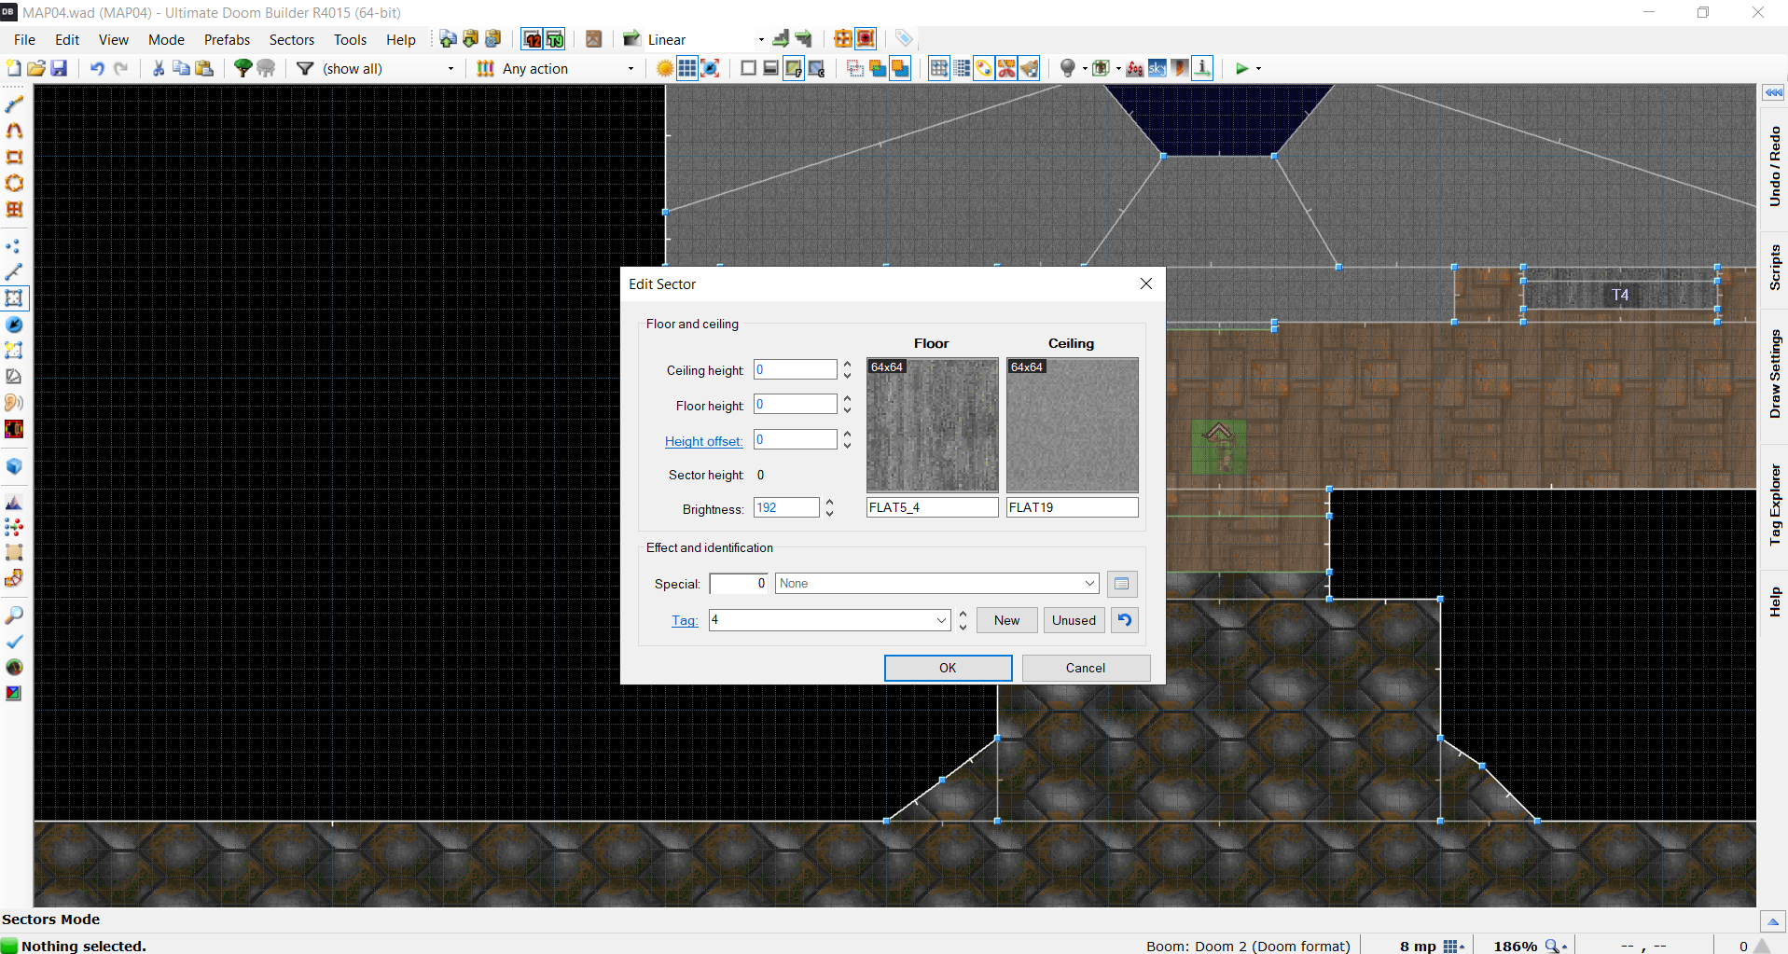Click the Brightness input field
This screenshot has height=954, width=1788.
tap(786, 507)
